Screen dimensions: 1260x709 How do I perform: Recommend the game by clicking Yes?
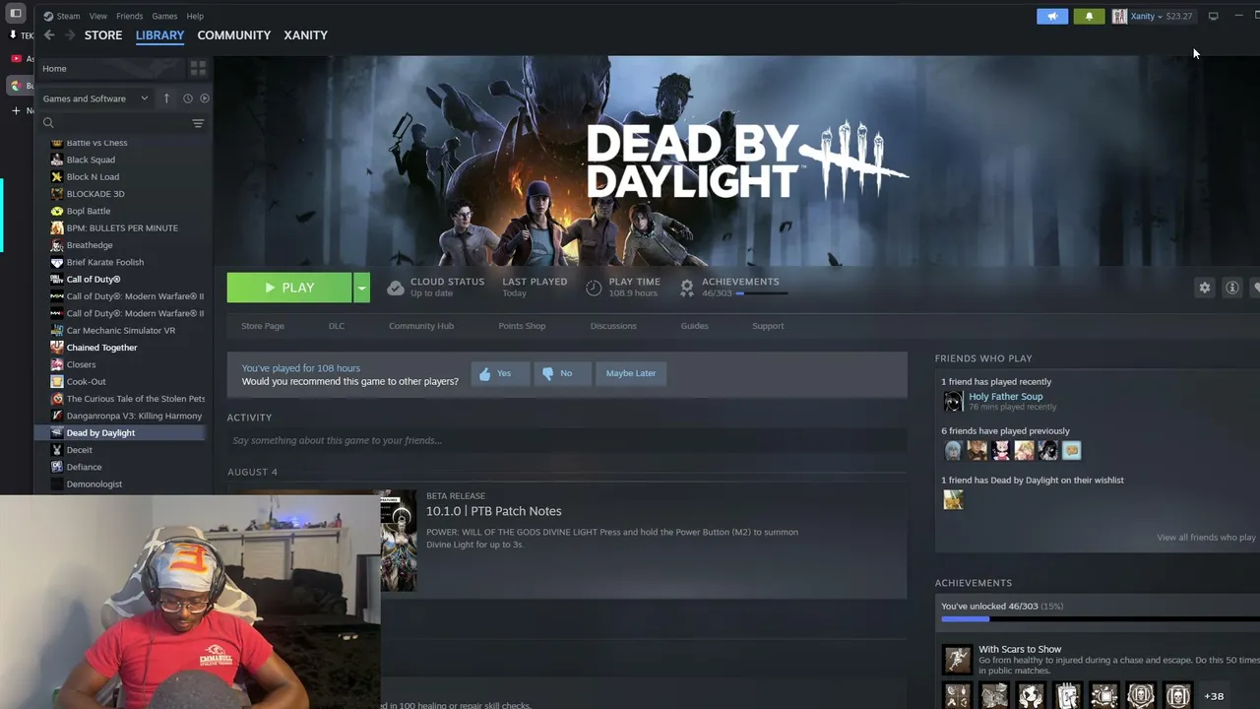coord(500,373)
